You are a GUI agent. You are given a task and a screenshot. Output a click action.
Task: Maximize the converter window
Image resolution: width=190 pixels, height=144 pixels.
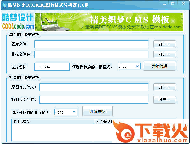[173, 4]
